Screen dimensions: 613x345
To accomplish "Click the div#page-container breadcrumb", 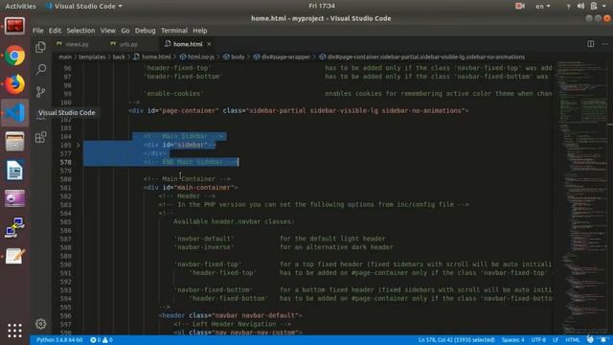I will coord(421,57).
